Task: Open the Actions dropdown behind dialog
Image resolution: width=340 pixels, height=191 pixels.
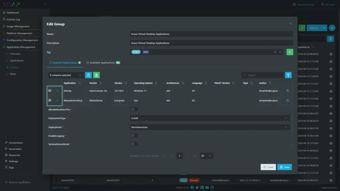Action: [317, 28]
